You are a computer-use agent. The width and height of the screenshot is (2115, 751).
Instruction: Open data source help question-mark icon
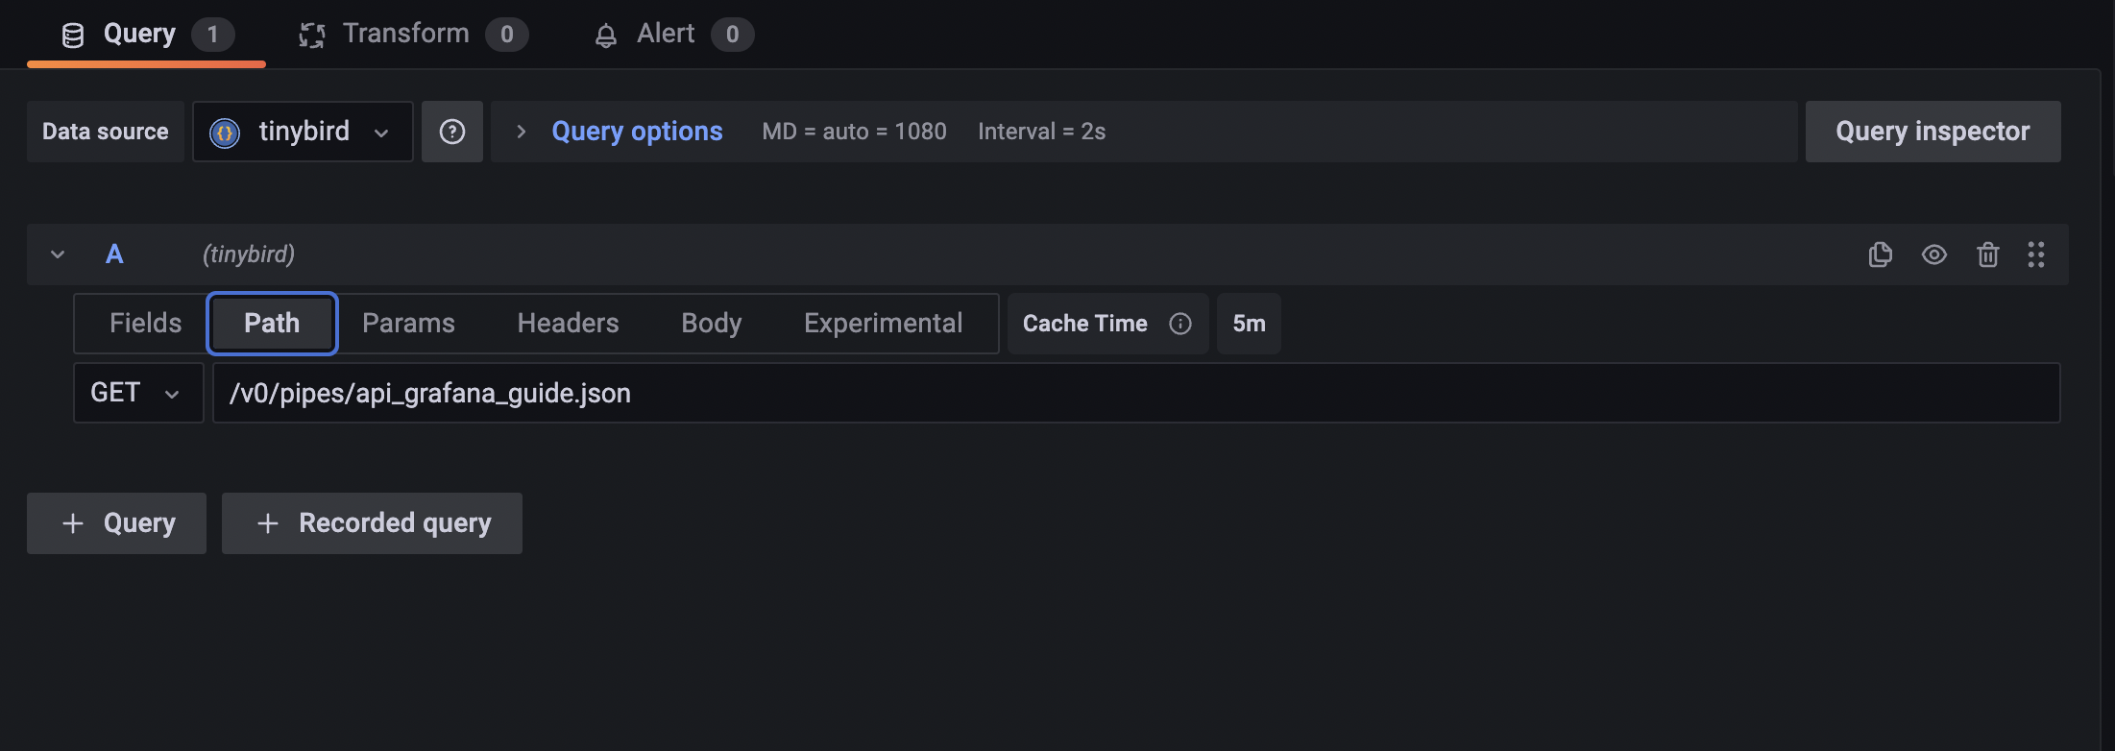[452, 132]
